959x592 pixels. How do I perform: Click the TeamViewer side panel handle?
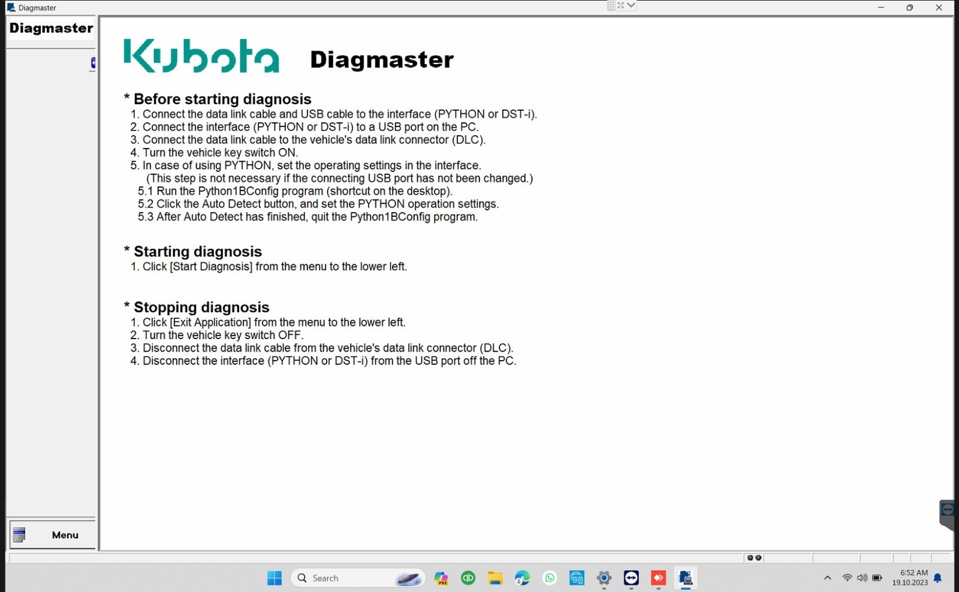947,514
